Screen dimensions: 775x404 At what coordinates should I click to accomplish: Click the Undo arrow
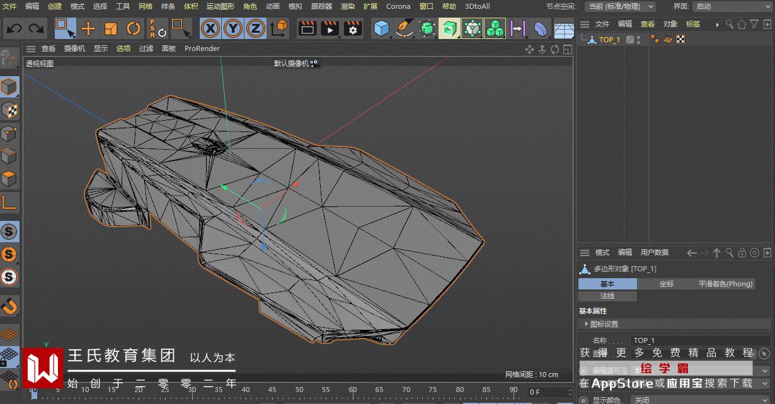coord(14,28)
